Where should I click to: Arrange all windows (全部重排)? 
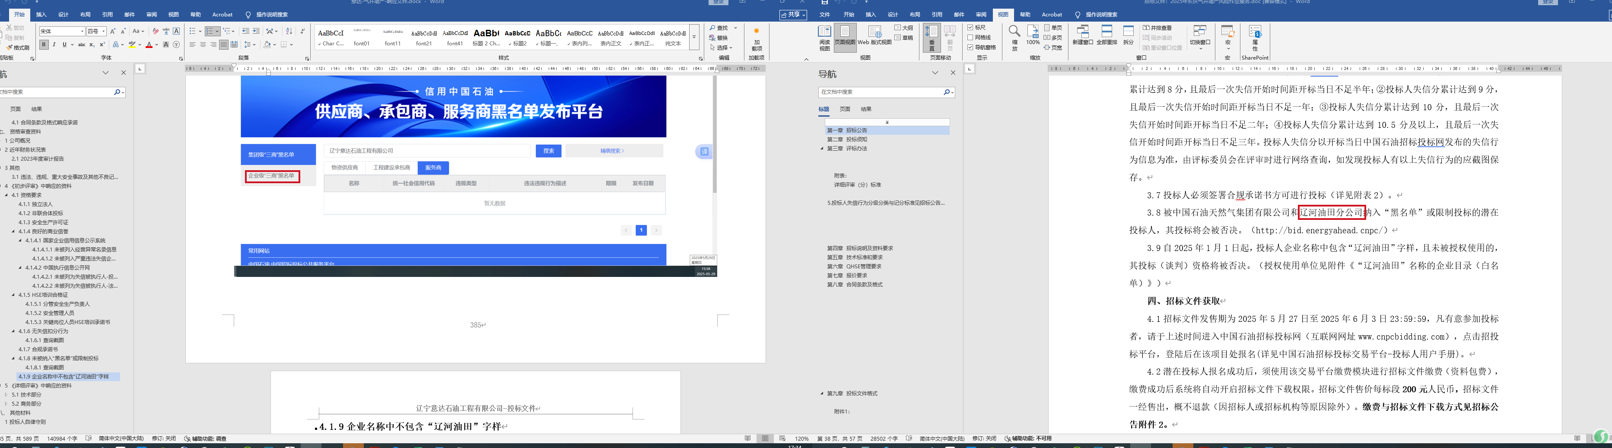[x=1107, y=36]
